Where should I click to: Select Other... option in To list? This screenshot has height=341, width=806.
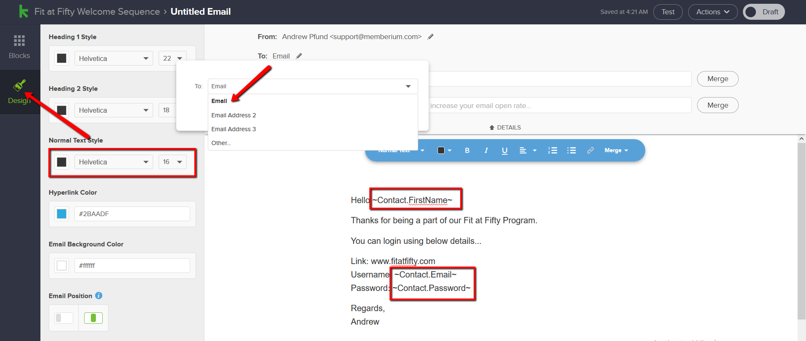[221, 143]
